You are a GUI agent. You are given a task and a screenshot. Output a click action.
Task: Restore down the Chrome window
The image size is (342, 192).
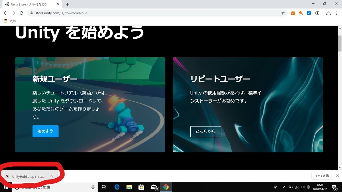click(x=325, y=4)
